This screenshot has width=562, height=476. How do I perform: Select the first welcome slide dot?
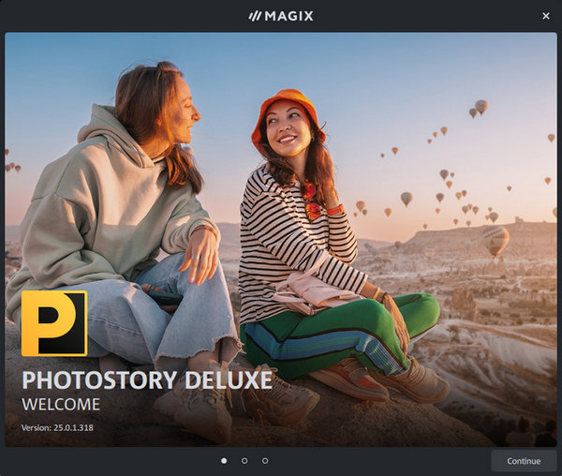pos(224,461)
